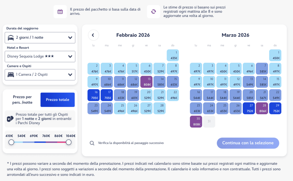Select March 30 priced at 808€

coord(196,122)
